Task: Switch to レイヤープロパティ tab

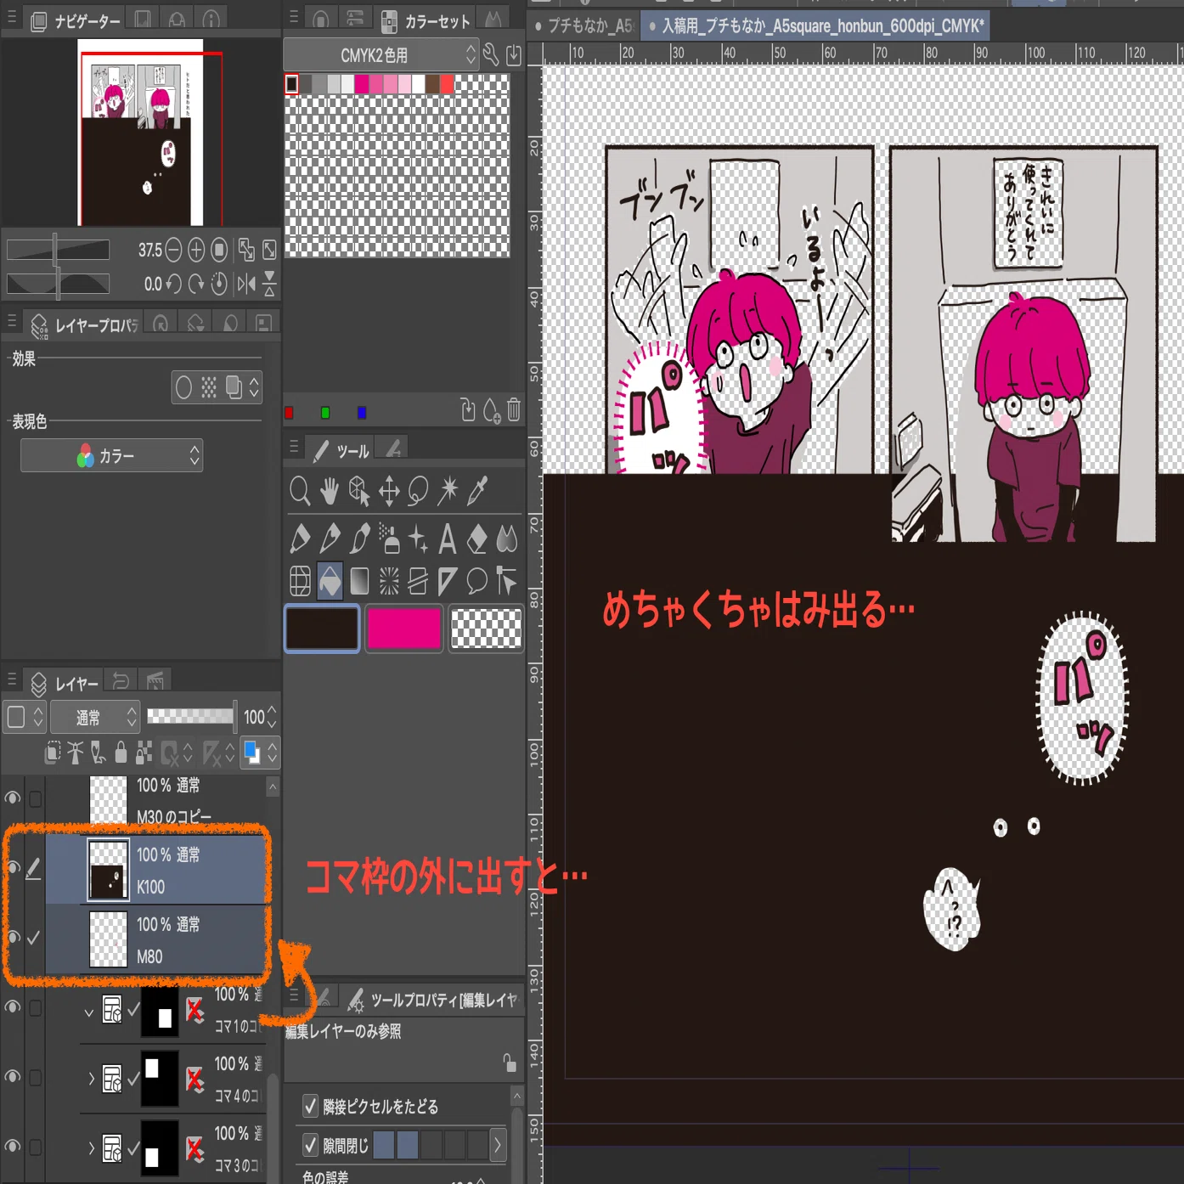Action: (x=83, y=324)
